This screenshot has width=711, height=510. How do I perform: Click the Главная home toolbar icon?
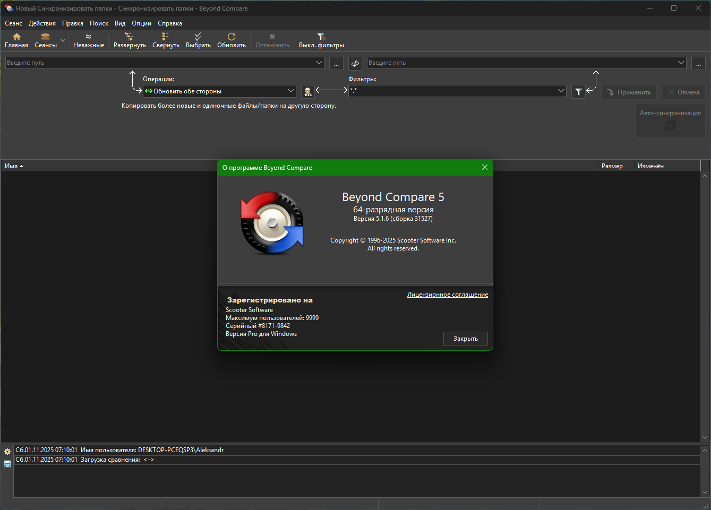(x=16, y=40)
